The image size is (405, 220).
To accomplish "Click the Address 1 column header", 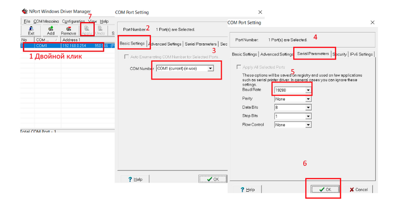I will pos(88,40).
